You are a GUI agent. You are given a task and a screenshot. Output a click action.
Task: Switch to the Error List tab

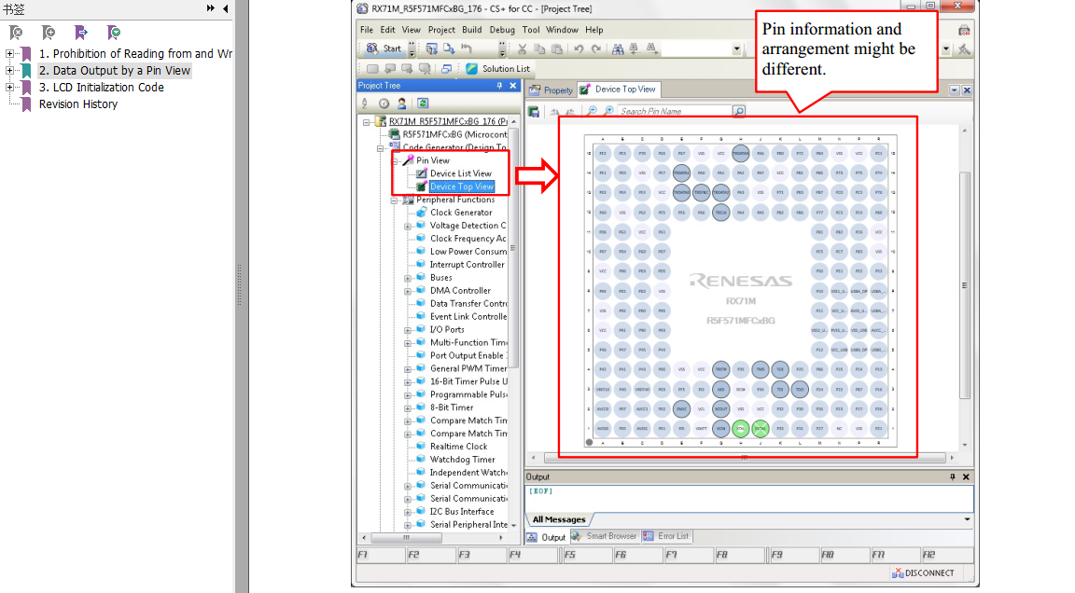tap(666, 536)
